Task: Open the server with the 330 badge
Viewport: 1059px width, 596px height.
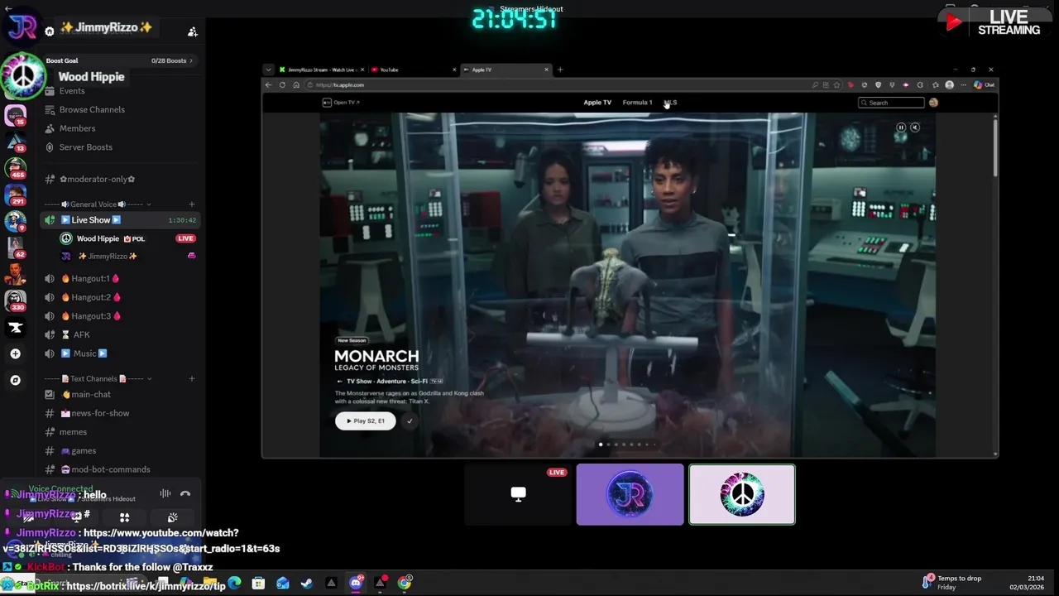Action: coord(16,300)
